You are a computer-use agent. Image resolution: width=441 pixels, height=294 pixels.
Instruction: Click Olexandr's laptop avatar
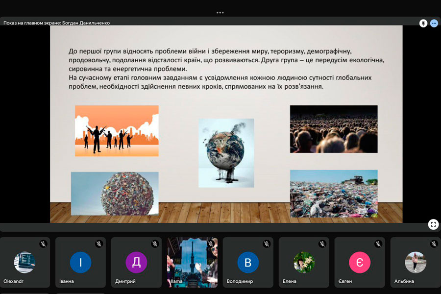[25, 262]
